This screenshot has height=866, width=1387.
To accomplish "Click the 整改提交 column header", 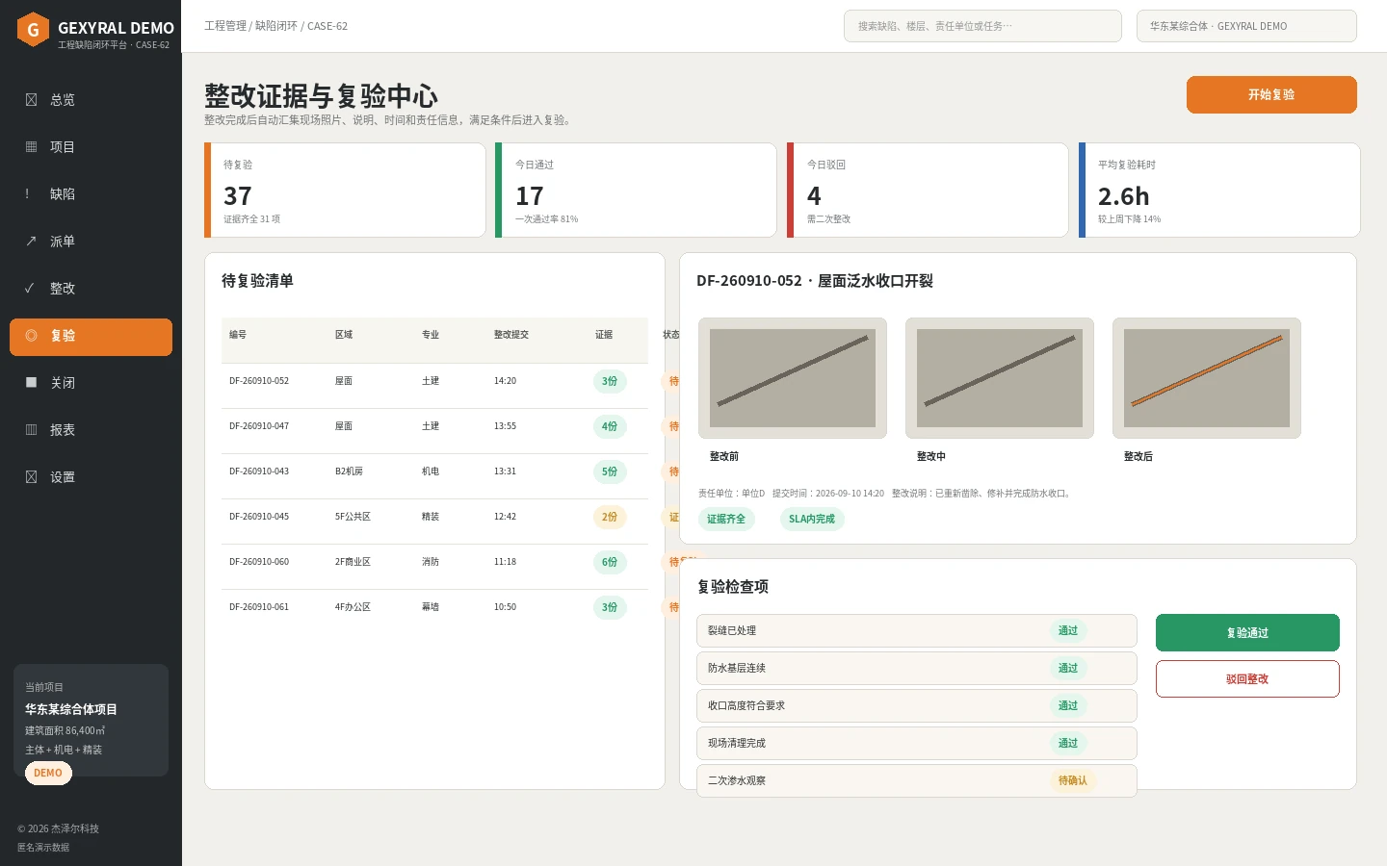I will pyautogui.click(x=511, y=335).
